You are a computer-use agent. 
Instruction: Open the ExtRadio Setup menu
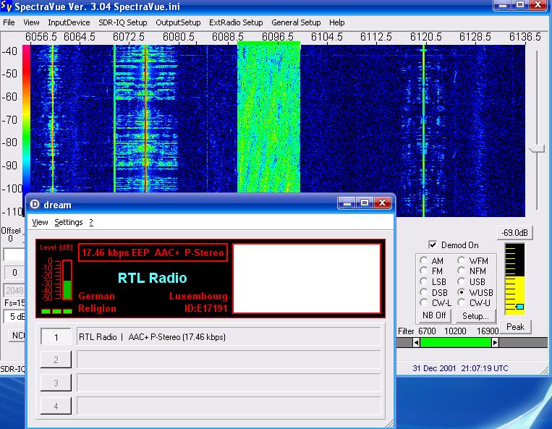236,22
